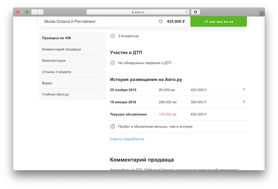Viewport: 278px width, 189px height.
Task: Go forward with the browser forward arrow
Action: [41, 12]
